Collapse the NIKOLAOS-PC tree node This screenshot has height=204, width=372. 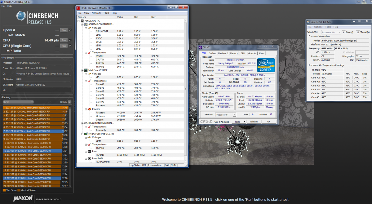[x=79, y=20]
